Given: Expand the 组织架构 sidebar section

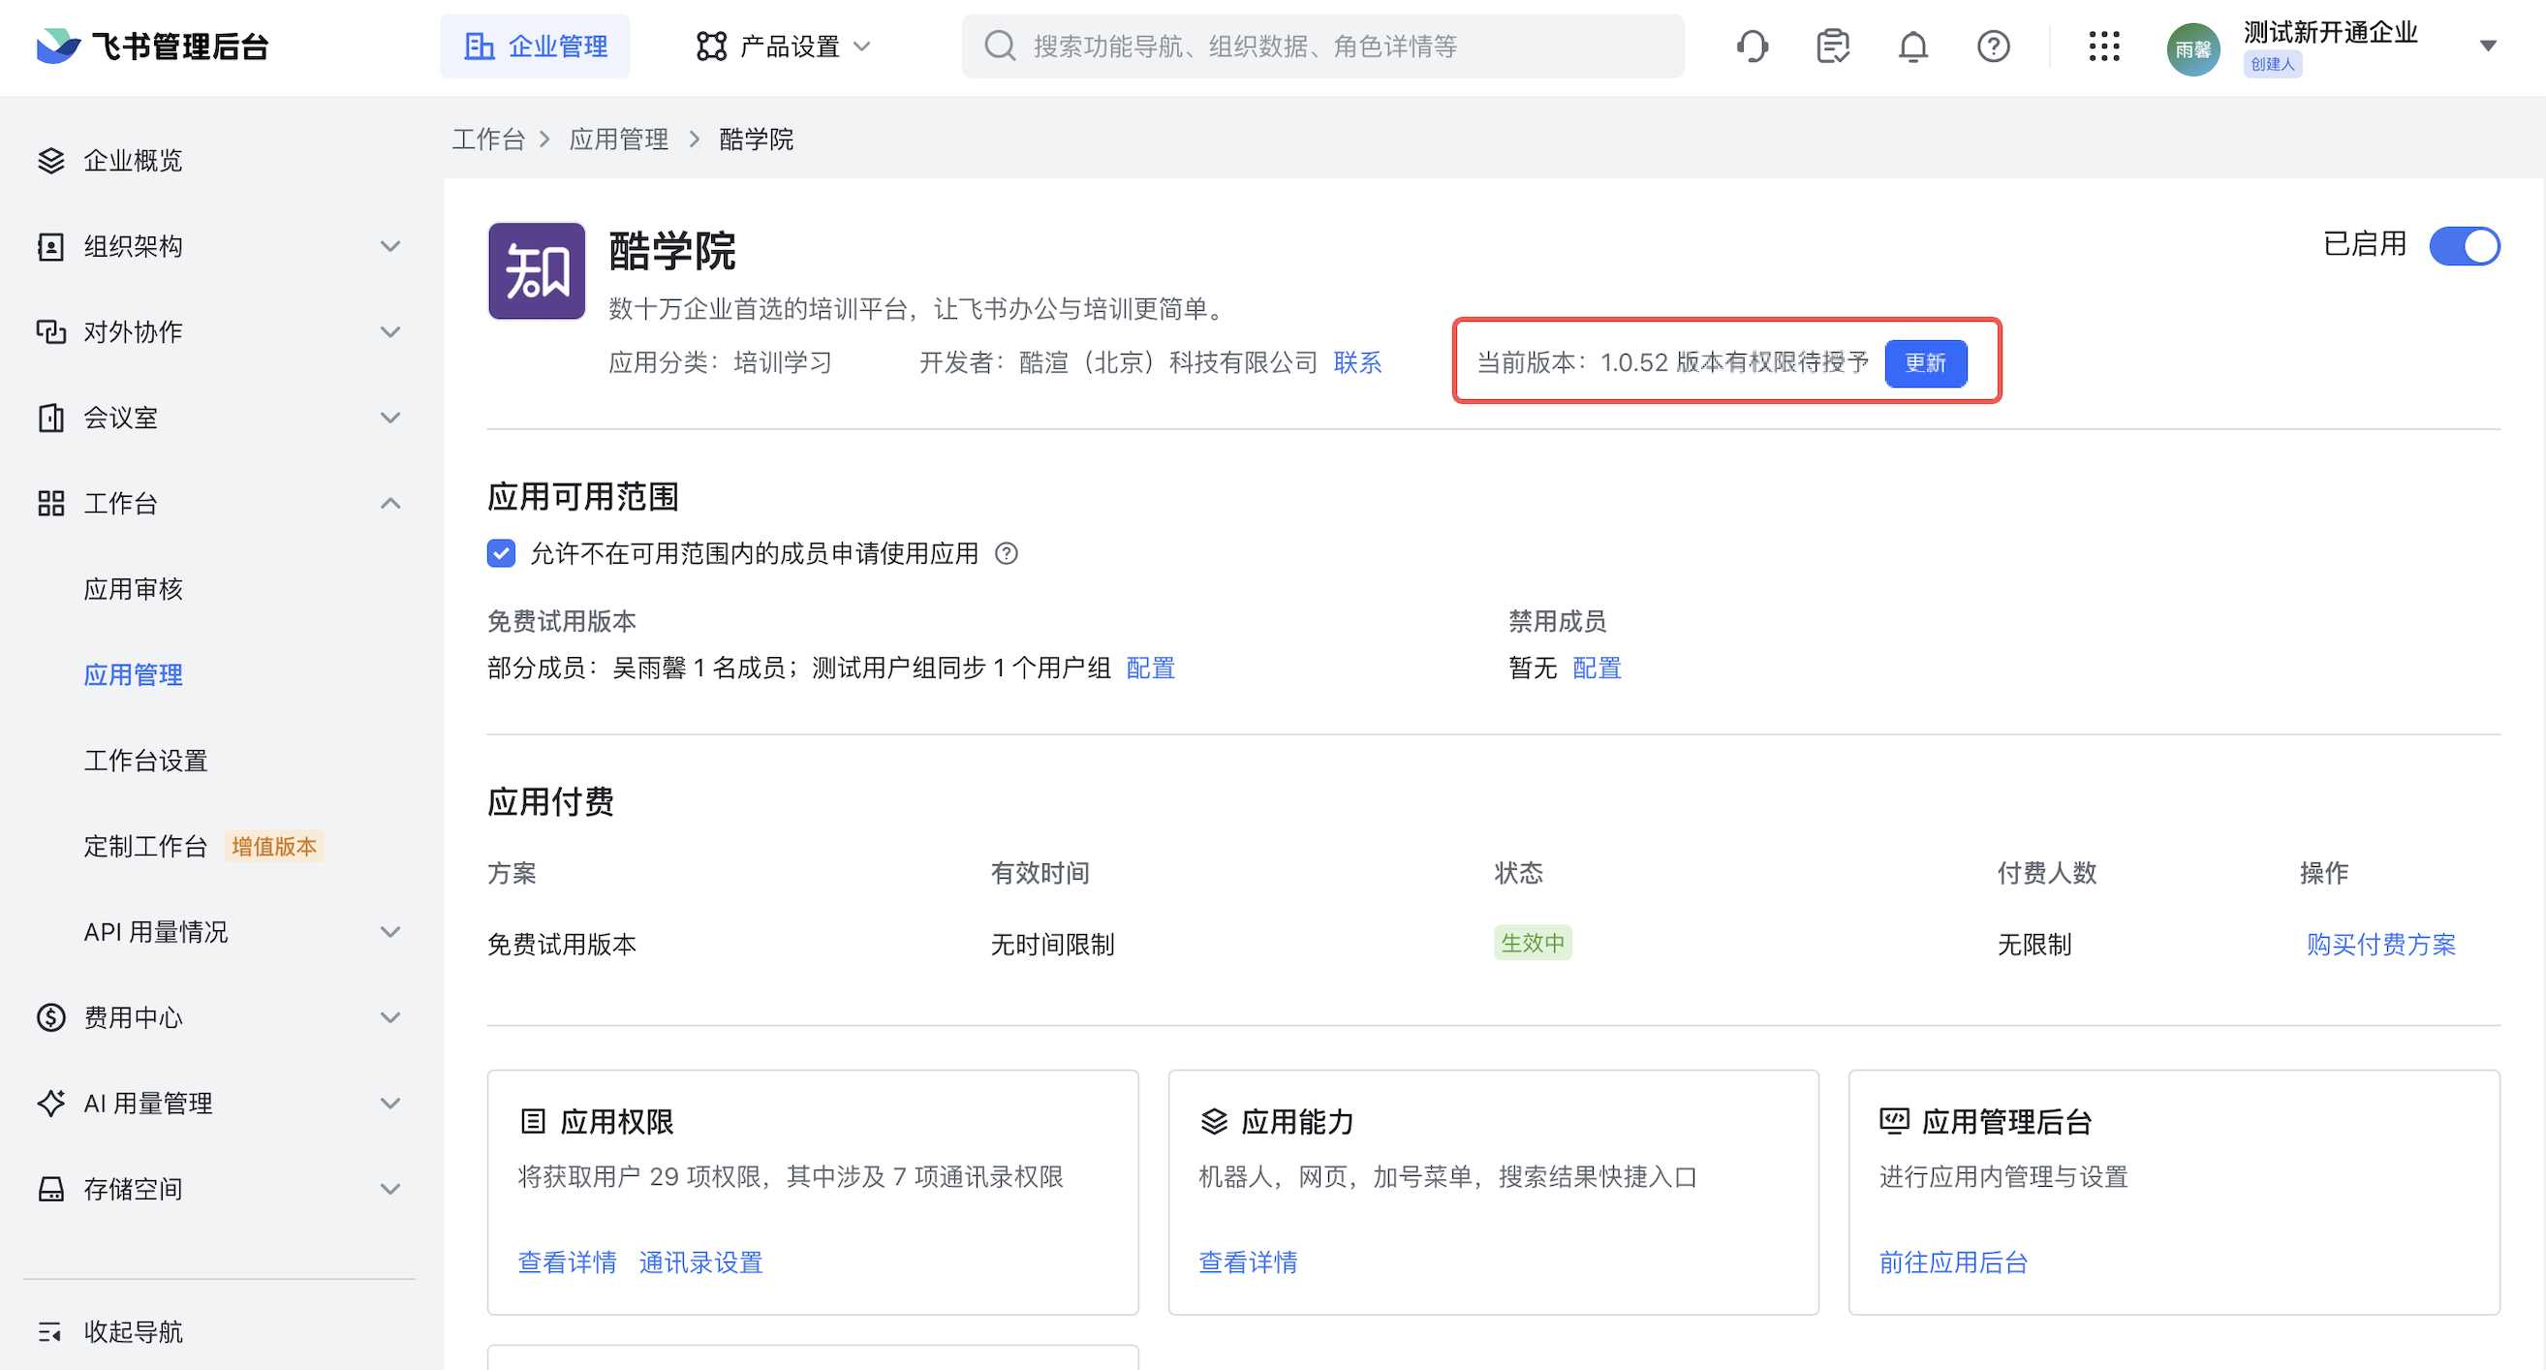Looking at the screenshot, I should pos(390,246).
